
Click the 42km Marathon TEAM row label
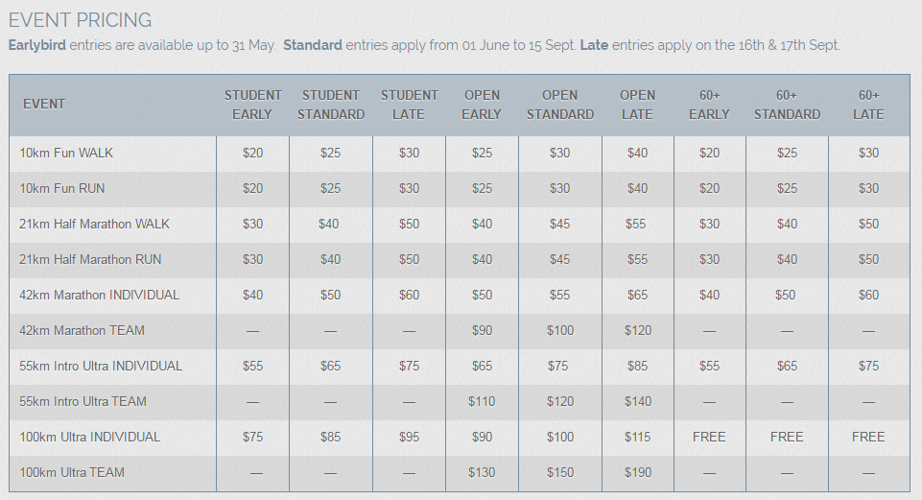click(x=82, y=330)
